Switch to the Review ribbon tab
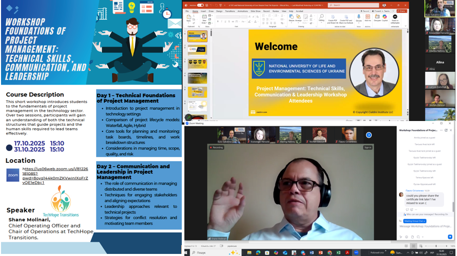 276,11
